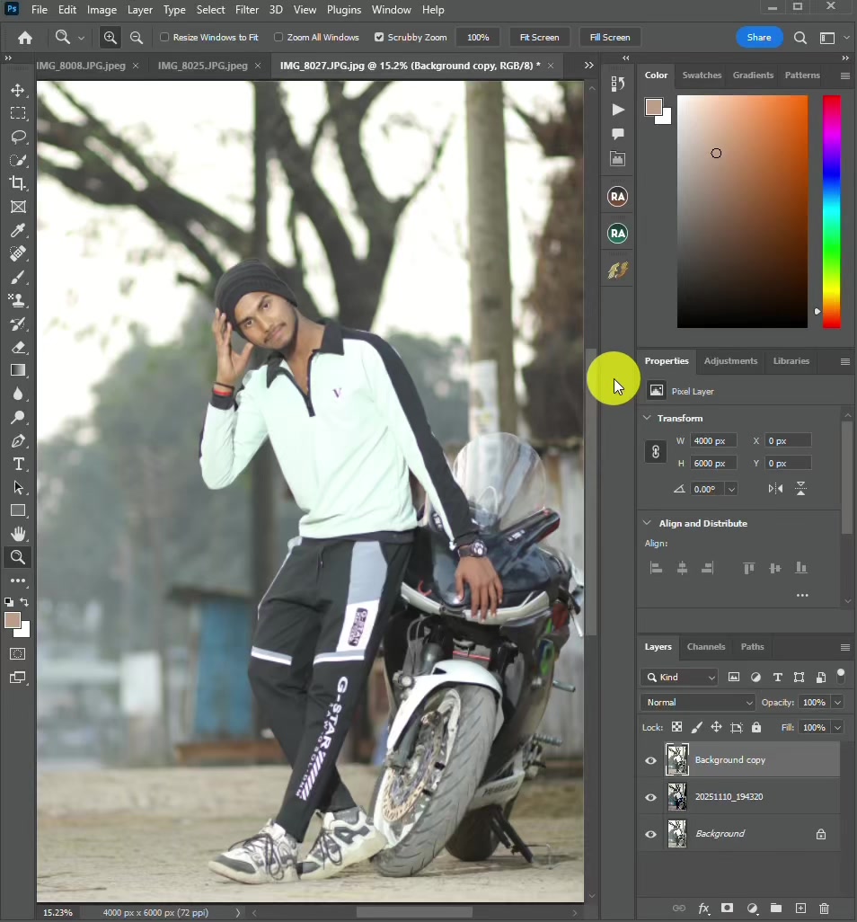Select the Crop tool
The height and width of the screenshot is (922, 857).
pyautogui.click(x=18, y=183)
